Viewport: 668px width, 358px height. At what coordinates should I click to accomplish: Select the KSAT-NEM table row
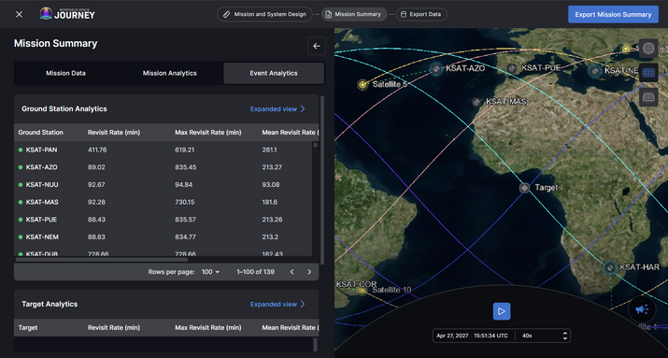click(x=163, y=236)
